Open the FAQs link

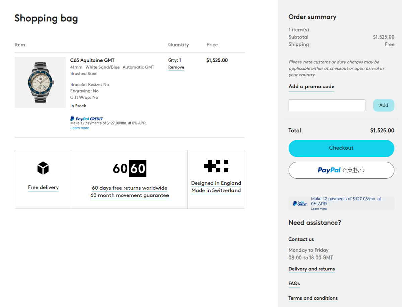294,284
